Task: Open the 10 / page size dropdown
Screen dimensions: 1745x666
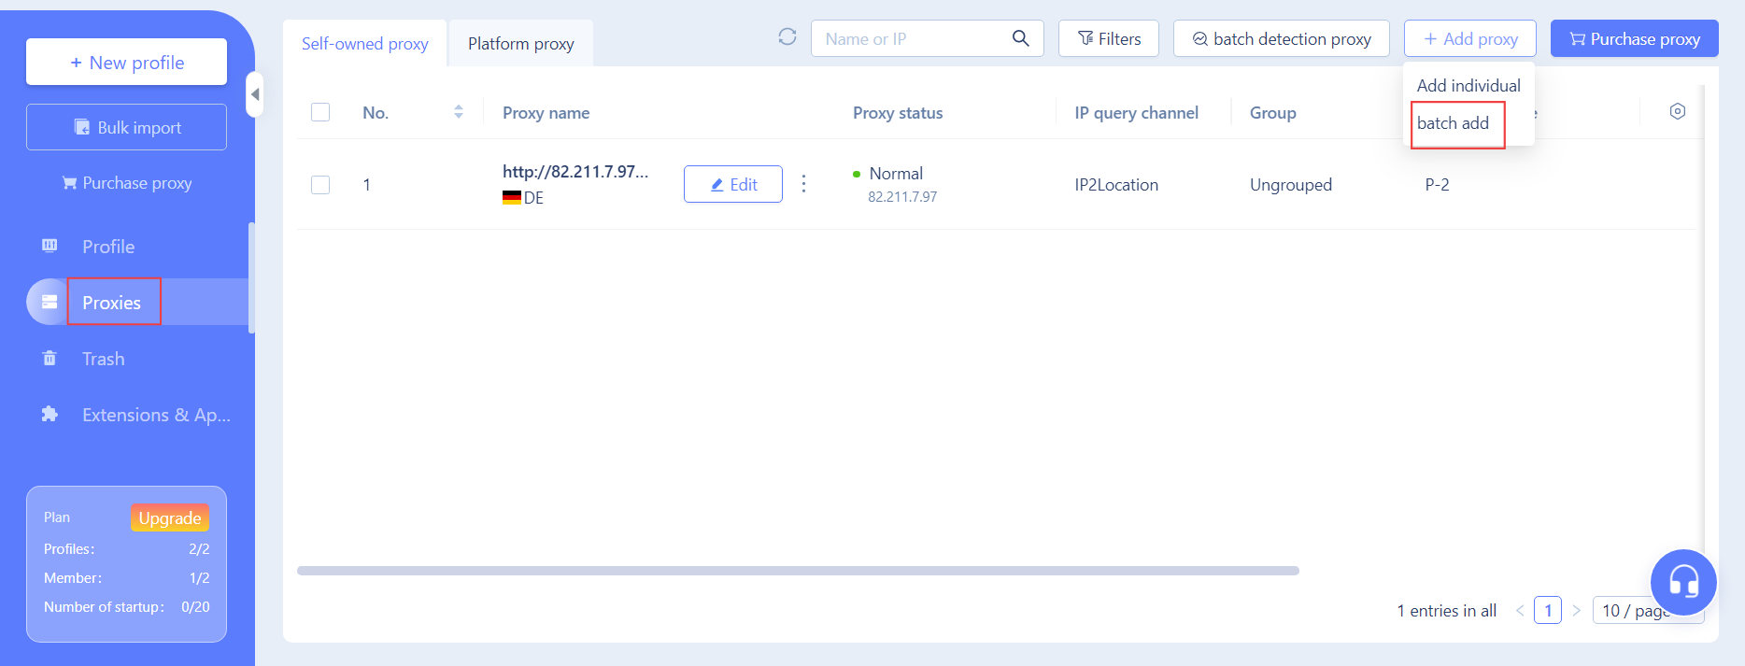Action: tap(1635, 611)
